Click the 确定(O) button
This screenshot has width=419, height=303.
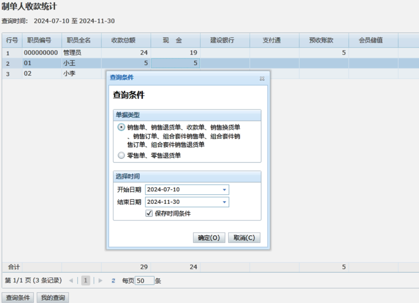tap(209, 238)
